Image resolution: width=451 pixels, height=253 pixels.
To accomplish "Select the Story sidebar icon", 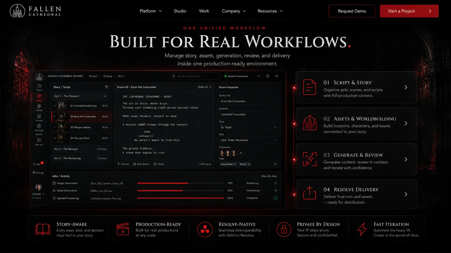I will [39, 98].
